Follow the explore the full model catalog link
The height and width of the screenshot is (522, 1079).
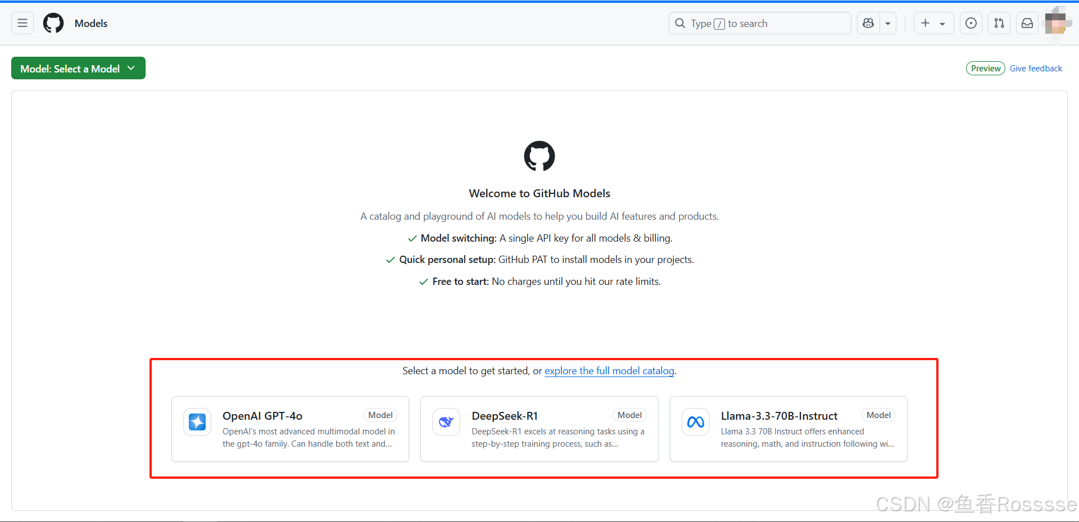click(609, 371)
